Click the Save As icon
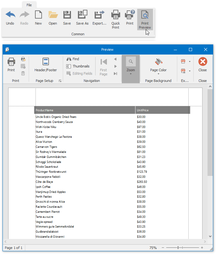Screen dimensions: 217x255 [x=82, y=18]
